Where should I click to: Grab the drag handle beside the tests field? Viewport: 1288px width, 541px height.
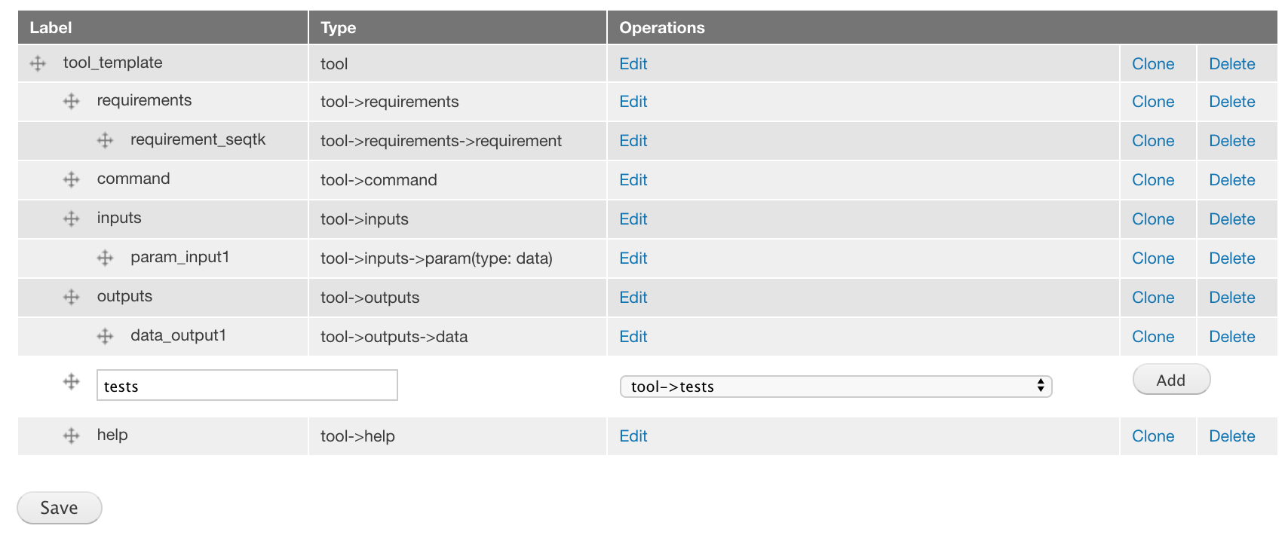[x=72, y=382]
